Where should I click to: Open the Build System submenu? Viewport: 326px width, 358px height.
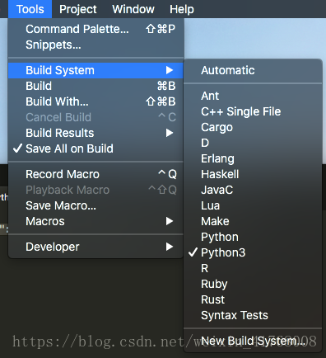(95, 70)
